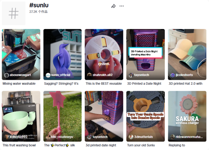Click the large hashtag symbol tile
209x150 pixels.
[x=13, y=13]
